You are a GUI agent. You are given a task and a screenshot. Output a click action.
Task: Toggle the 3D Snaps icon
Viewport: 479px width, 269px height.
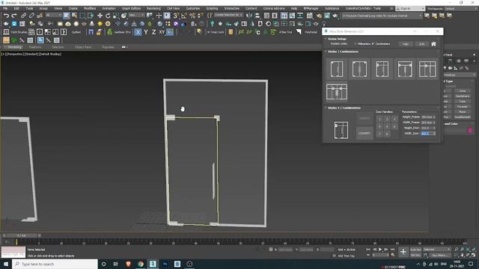[x=176, y=15]
